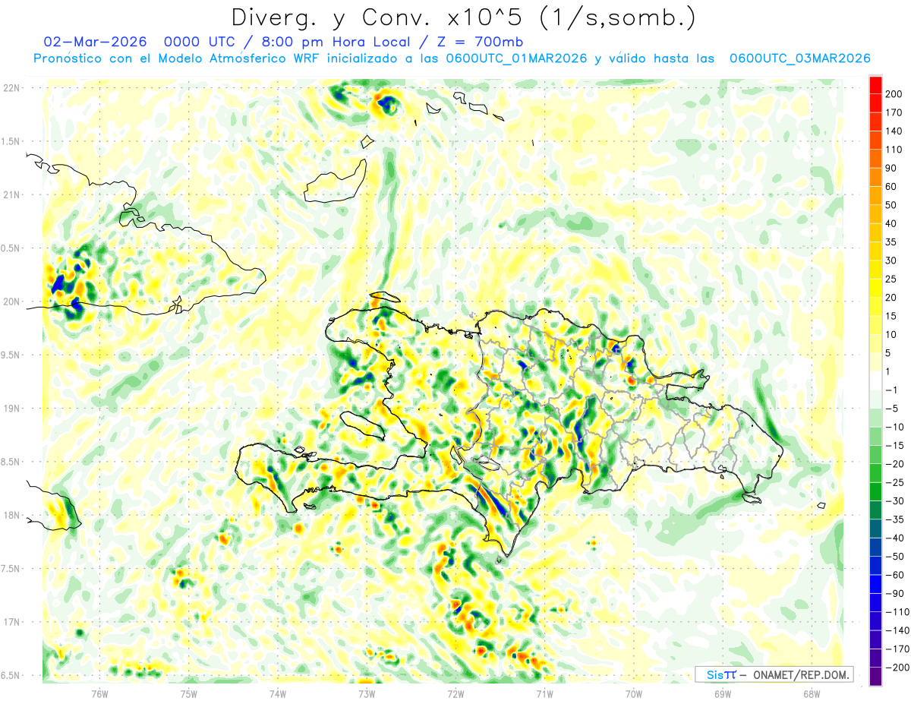Pick the red swatch above 200
The width and height of the screenshot is (911, 704).
pyautogui.click(x=875, y=85)
